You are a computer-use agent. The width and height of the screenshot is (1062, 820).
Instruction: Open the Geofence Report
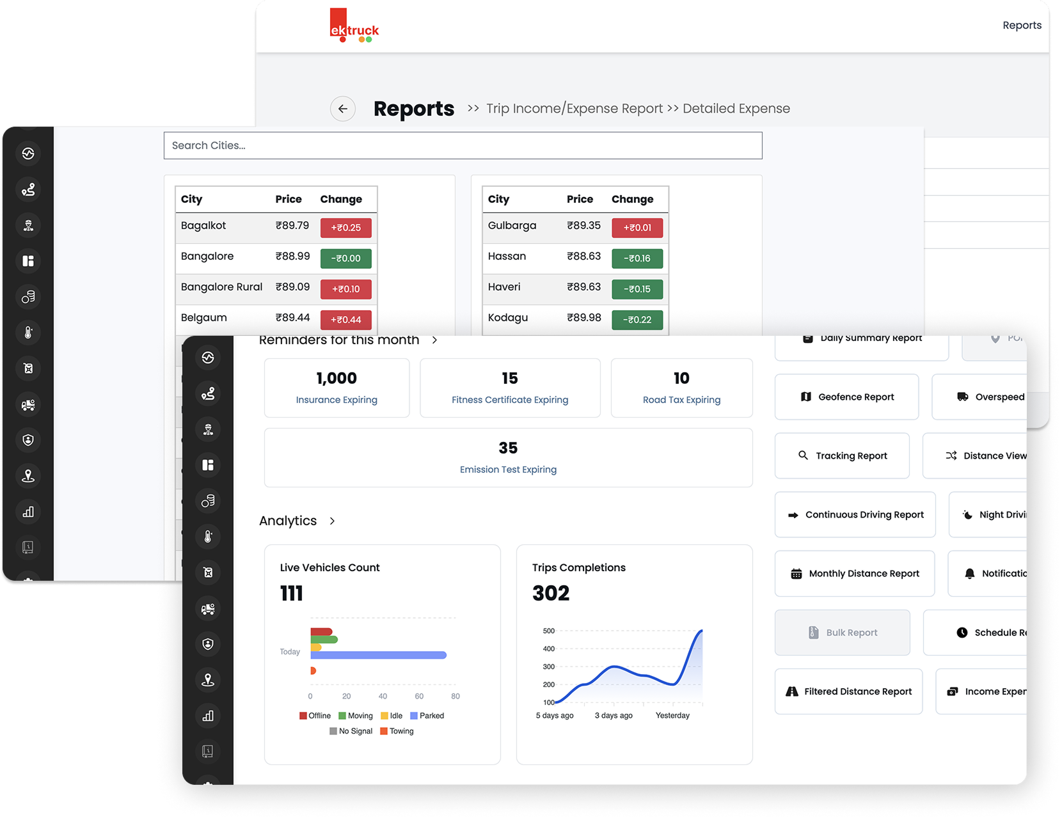tap(846, 397)
